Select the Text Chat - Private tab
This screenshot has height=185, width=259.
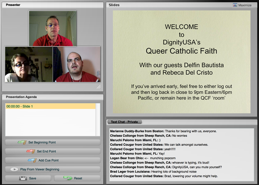125,122
